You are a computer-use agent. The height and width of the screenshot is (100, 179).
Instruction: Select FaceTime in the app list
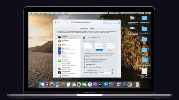click(69, 61)
